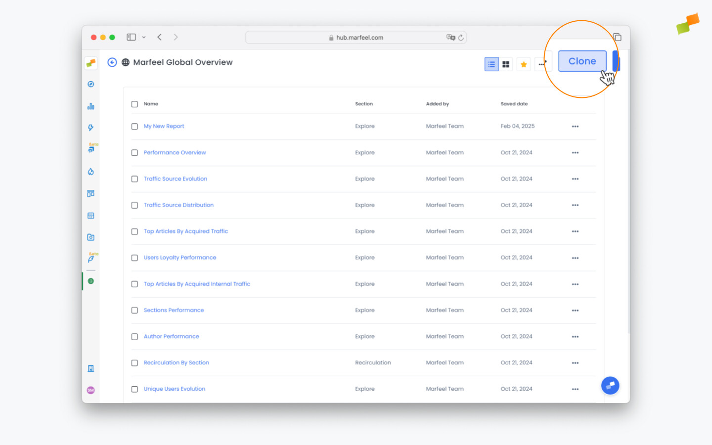Click the lightning bolt sidebar icon
The height and width of the screenshot is (445, 712).
click(x=90, y=128)
